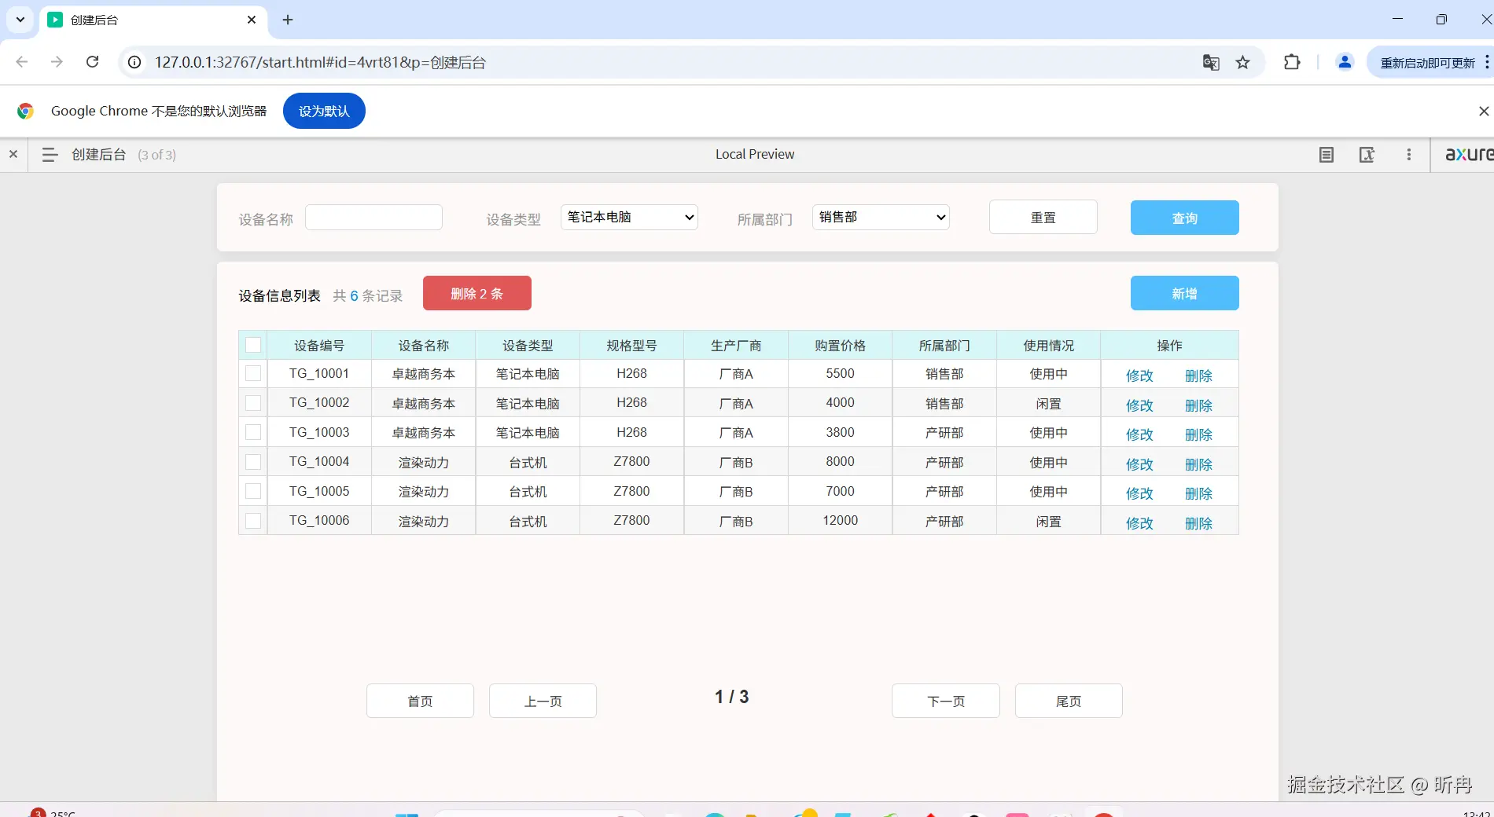Click the 查询 button
Image resolution: width=1494 pixels, height=817 pixels.
click(x=1184, y=218)
